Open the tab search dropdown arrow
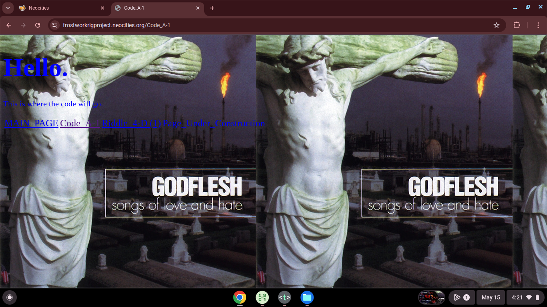The image size is (547, 307). pos(8,8)
